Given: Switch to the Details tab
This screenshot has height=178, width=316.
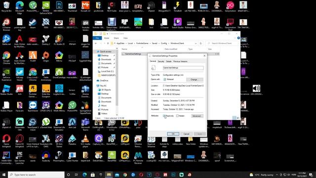Looking at the screenshot, I should point(169,61).
